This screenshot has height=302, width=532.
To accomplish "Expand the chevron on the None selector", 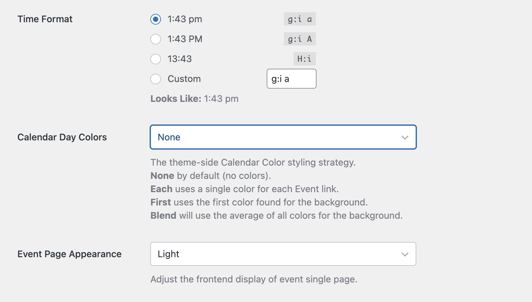I will point(405,137).
